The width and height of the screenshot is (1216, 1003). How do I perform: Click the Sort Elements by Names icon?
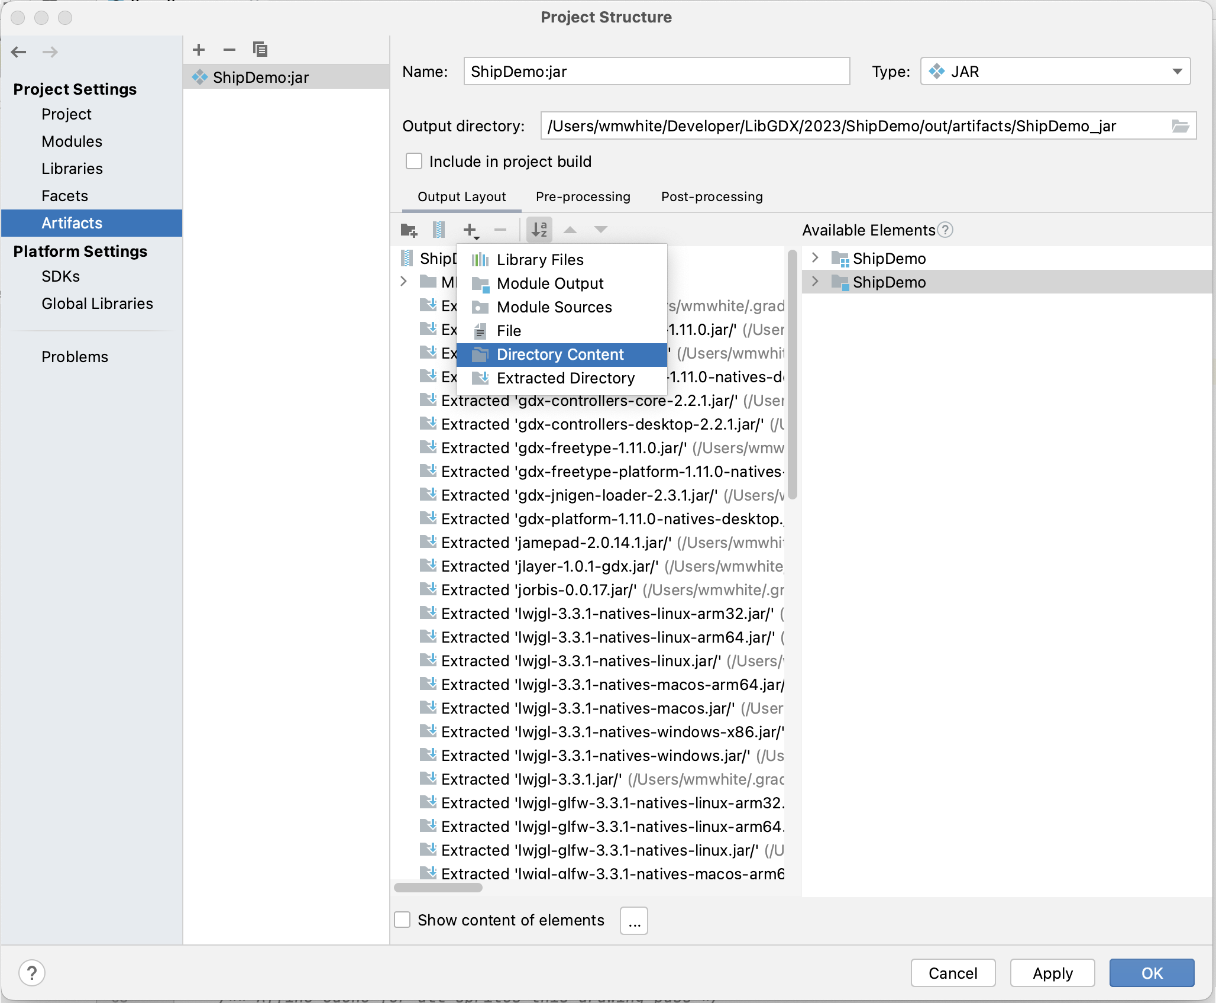point(539,230)
